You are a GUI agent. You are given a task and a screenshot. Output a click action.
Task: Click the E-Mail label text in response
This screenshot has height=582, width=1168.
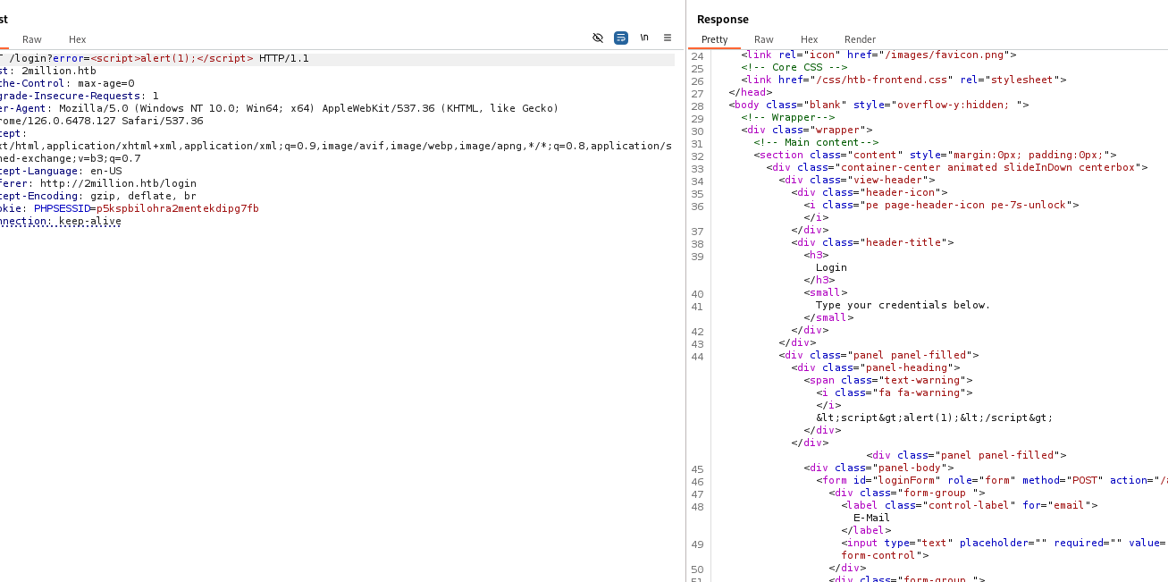tap(871, 518)
